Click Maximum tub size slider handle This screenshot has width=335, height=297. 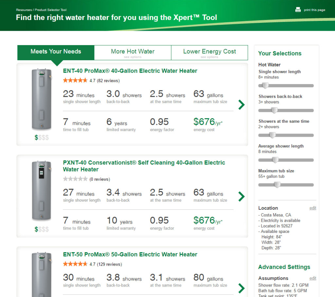coord(277,184)
